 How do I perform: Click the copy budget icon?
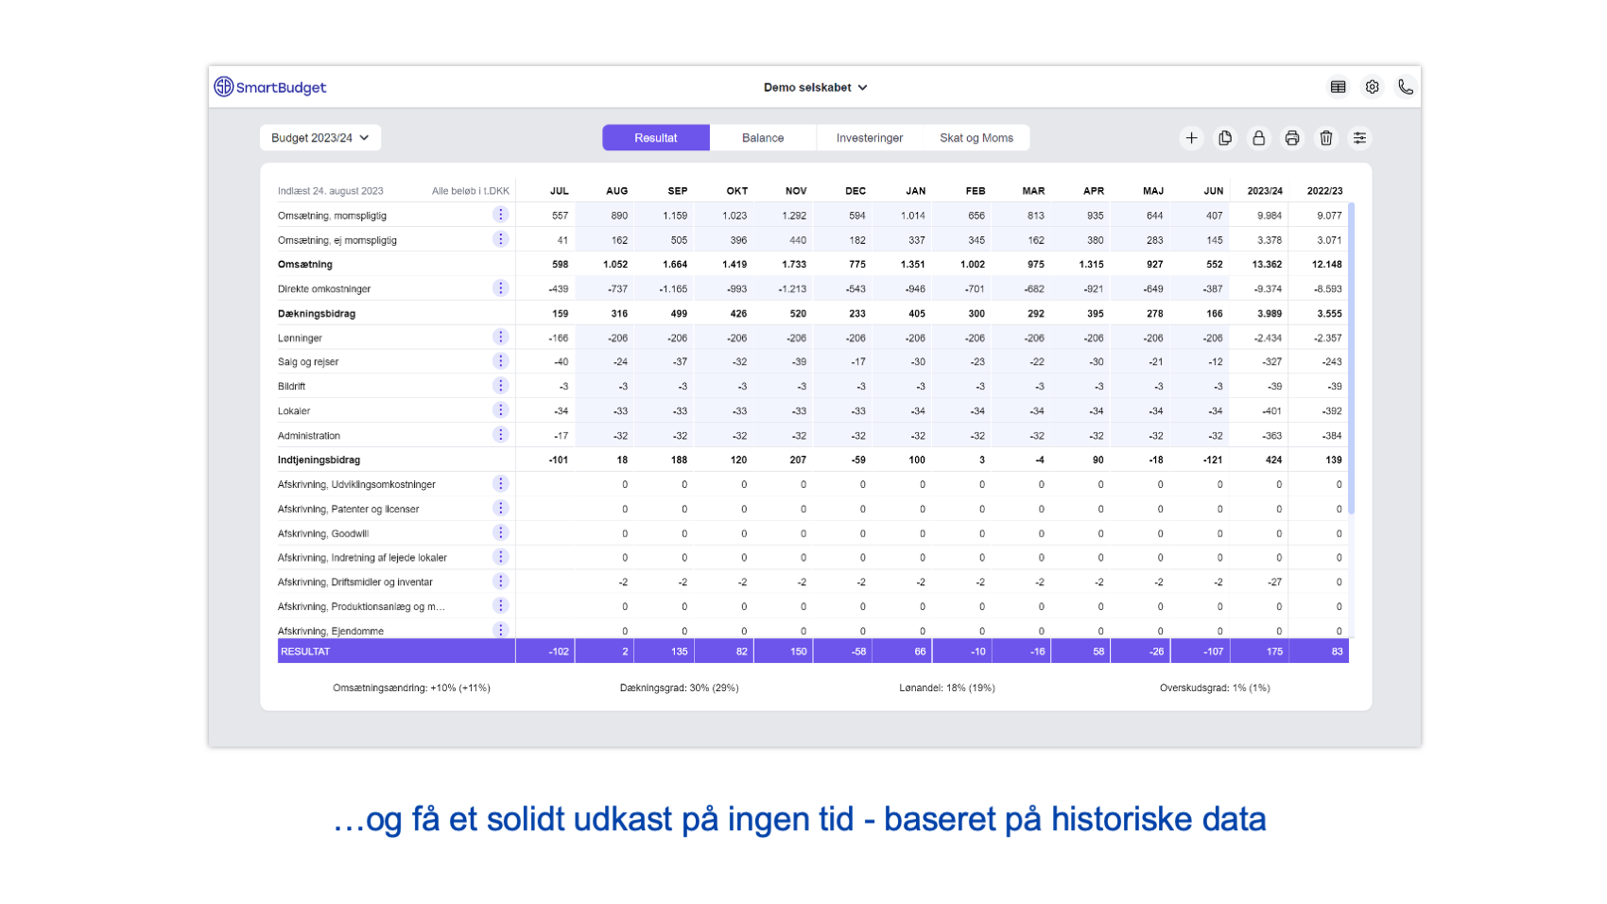pos(1225,138)
